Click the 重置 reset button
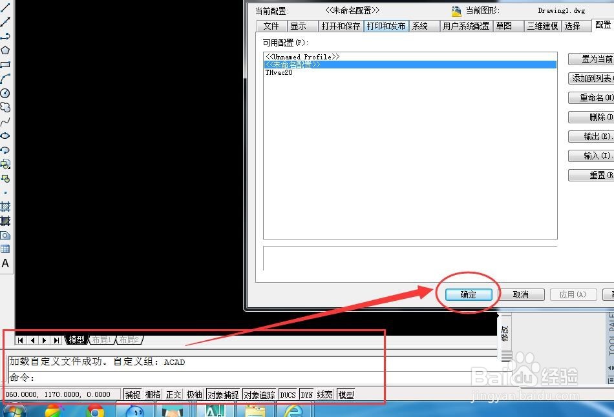Image resolution: width=614 pixels, height=417 pixels. point(591,175)
